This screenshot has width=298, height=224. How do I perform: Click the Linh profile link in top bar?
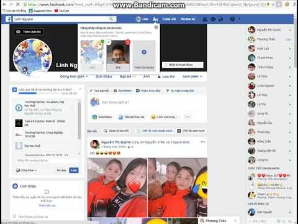point(142,19)
